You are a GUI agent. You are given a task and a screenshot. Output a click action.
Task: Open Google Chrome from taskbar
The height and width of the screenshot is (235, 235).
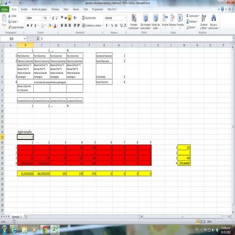(45, 230)
